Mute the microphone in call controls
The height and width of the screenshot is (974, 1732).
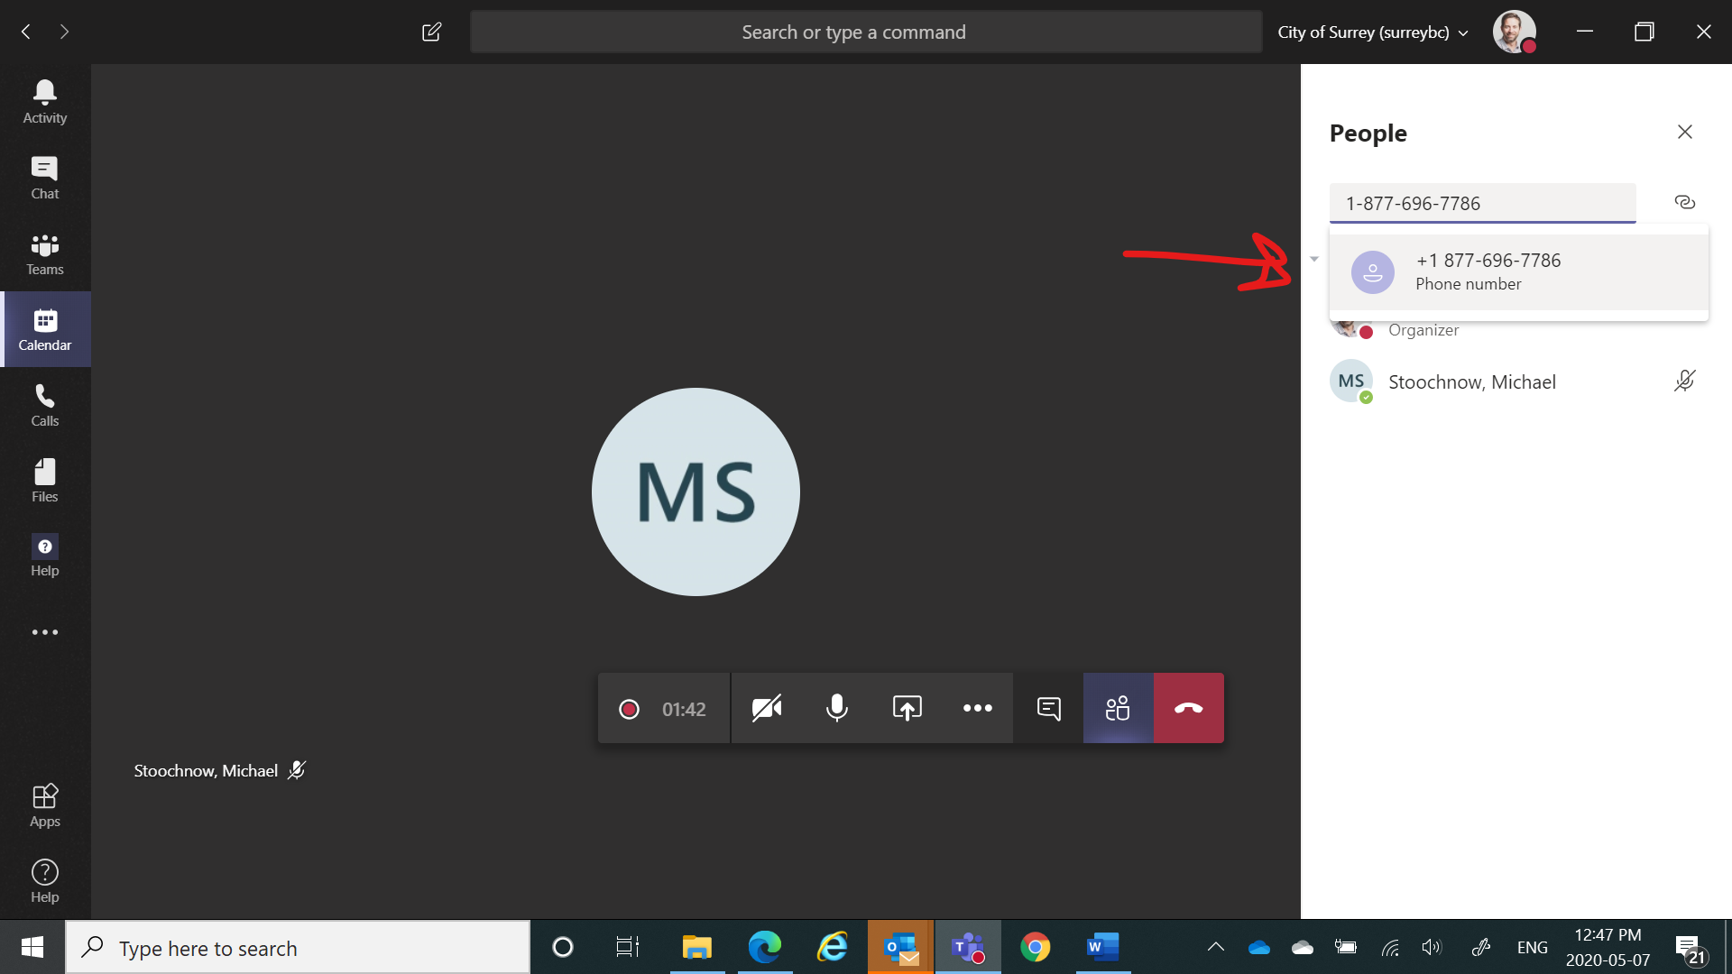[x=837, y=709]
